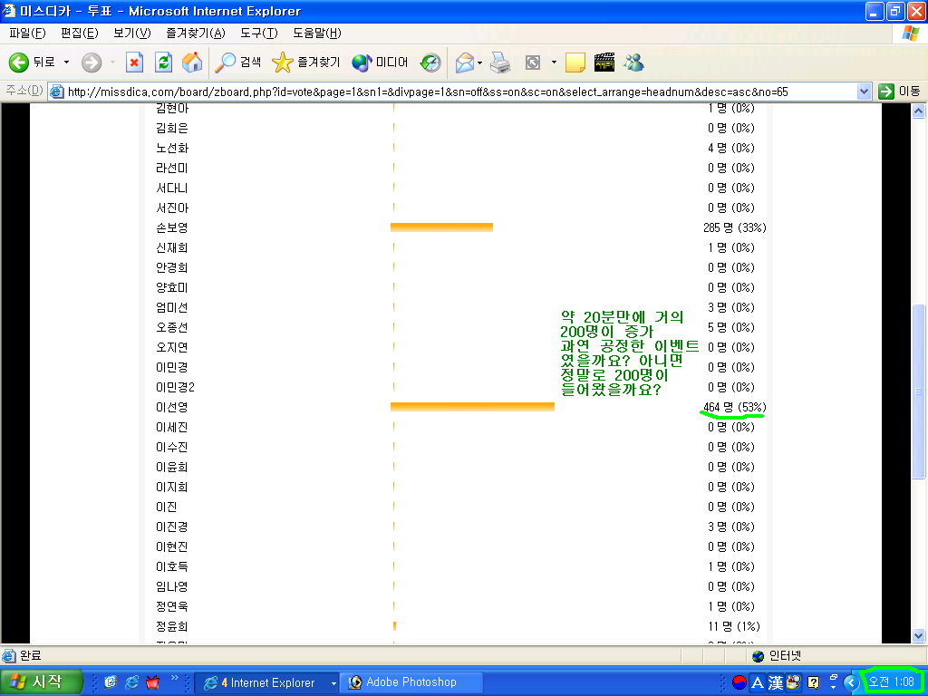The height and width of the screenshot is (696, 928).
Task: Open the Back button history dropdown arrow
Action: (x=66, y=63)
